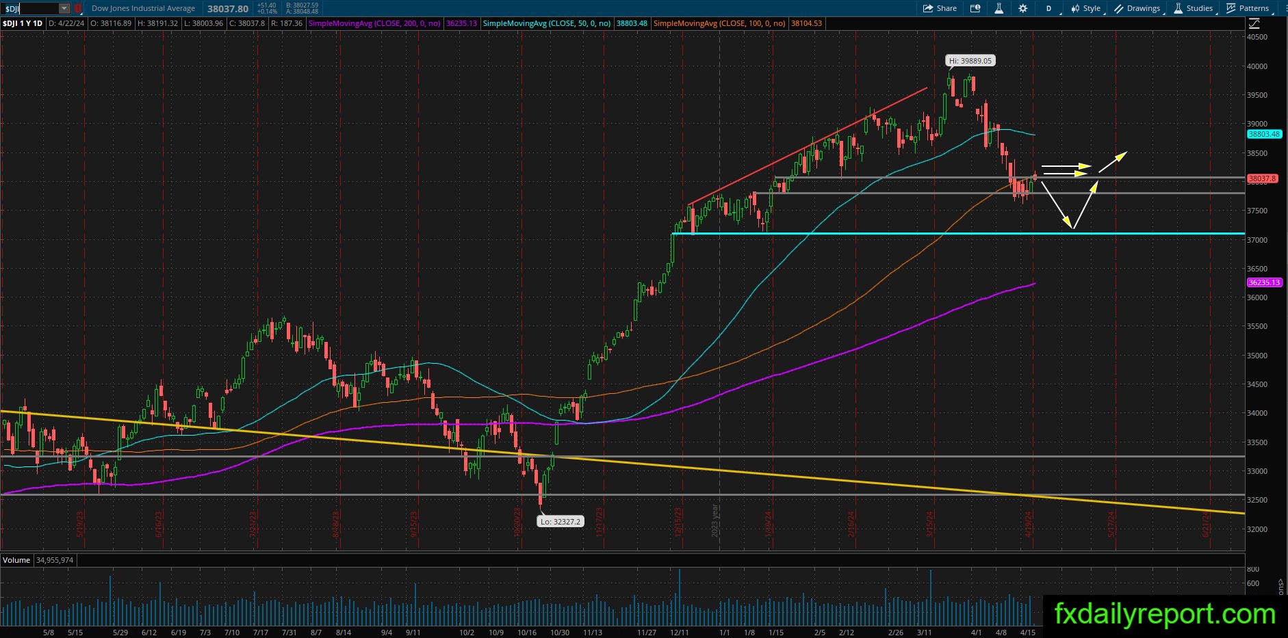Screen dimensions: 1288x638
Task: Select the 50-period SimpleMovingAvg study label
Action: (547, 23)
